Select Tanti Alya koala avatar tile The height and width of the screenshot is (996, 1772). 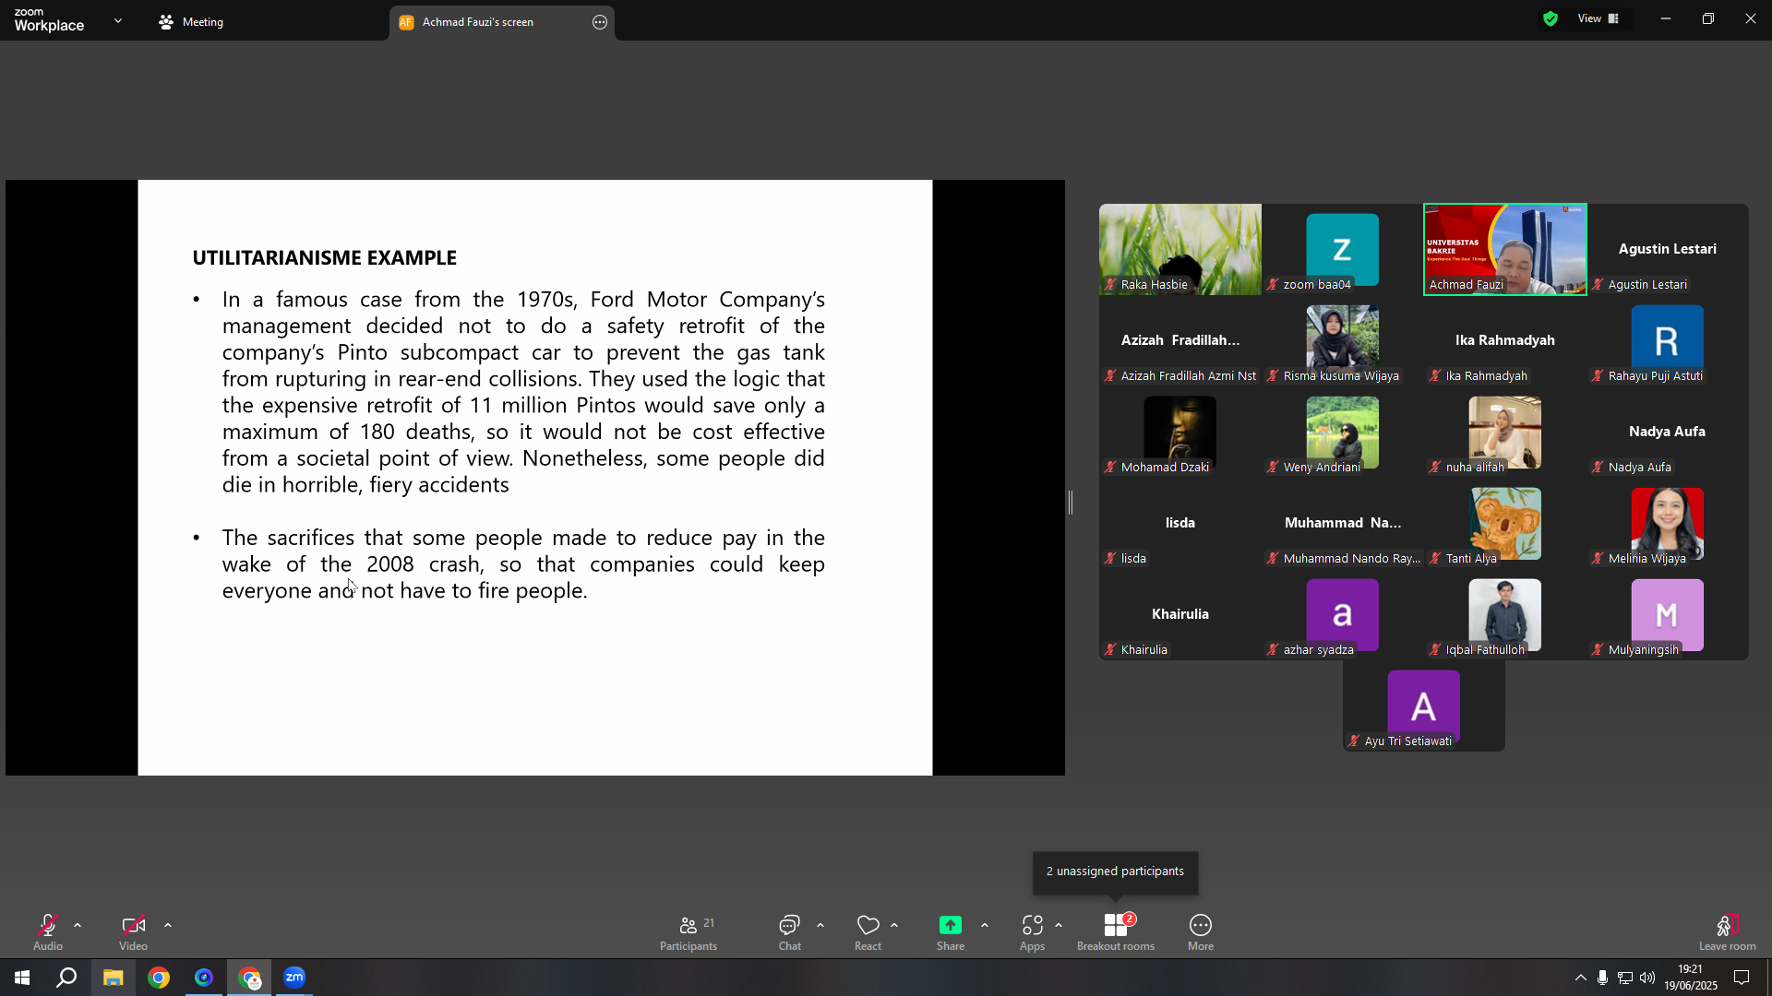click(1505, 523)
